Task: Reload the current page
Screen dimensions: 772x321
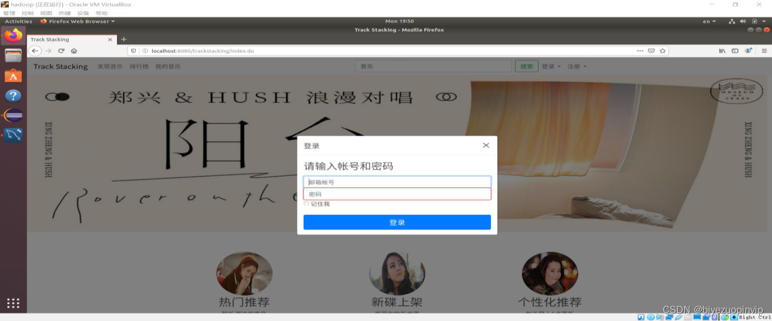Action: 61,51
